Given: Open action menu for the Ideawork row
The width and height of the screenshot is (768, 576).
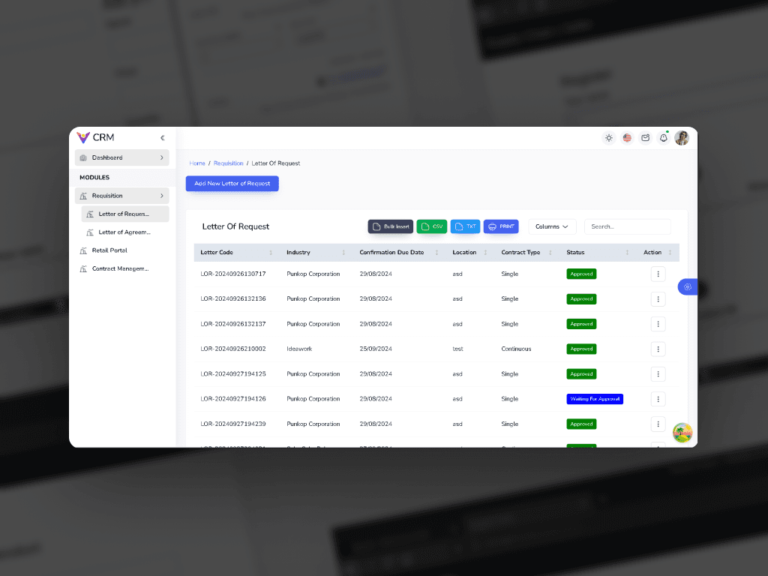Looking at the screenshot, I should pos(658,349).
